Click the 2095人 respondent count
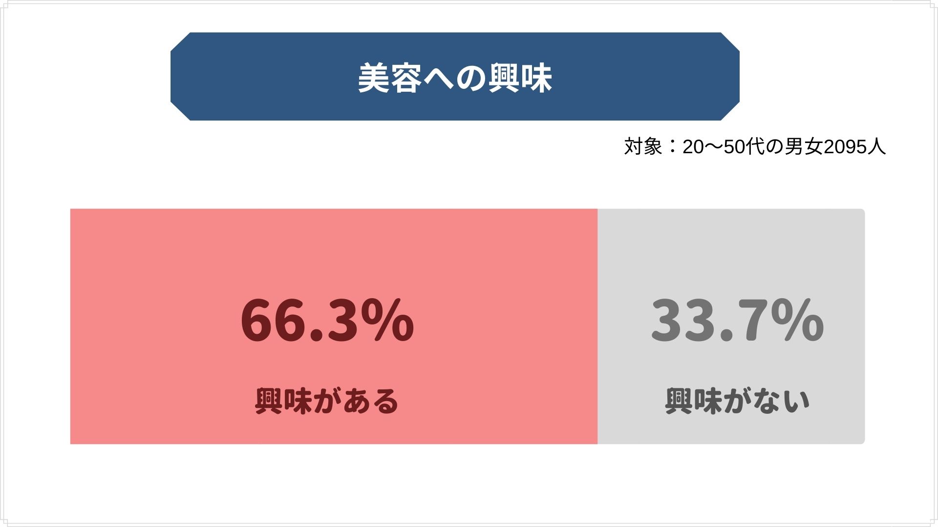This screenshot has height=527, width=938. click(855, 146)
